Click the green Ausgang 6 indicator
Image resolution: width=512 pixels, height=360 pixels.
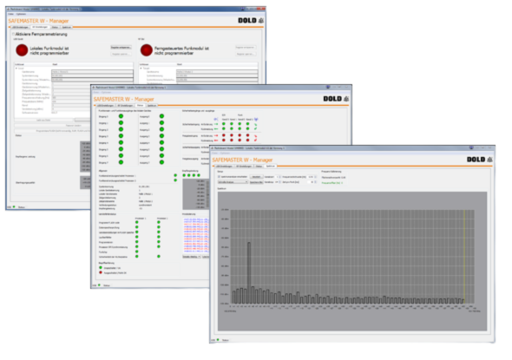tap(161, 155)
